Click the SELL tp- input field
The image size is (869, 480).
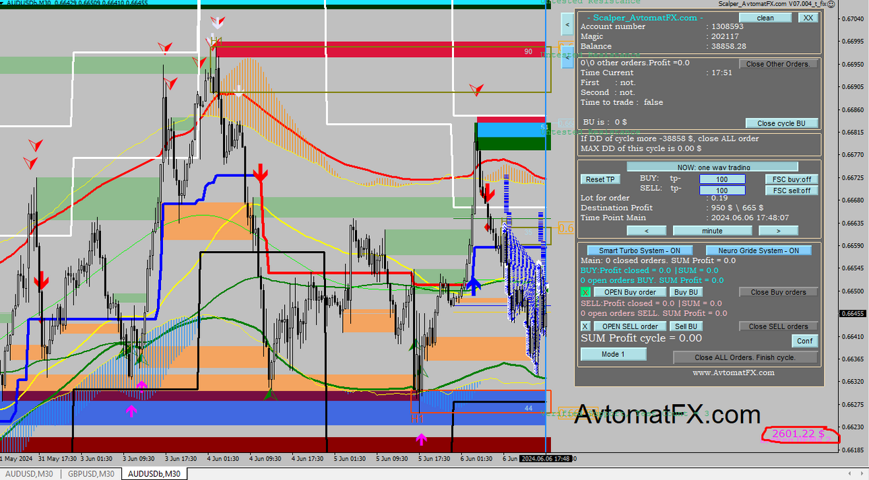[722, 191]
